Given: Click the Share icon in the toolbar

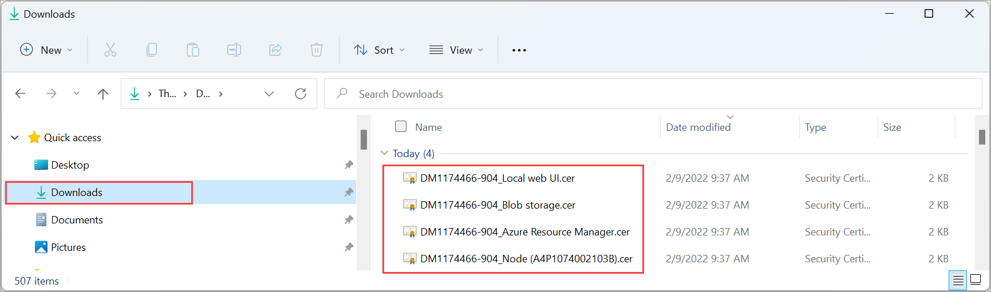Looking at the screenshot, I should point(275,50).
